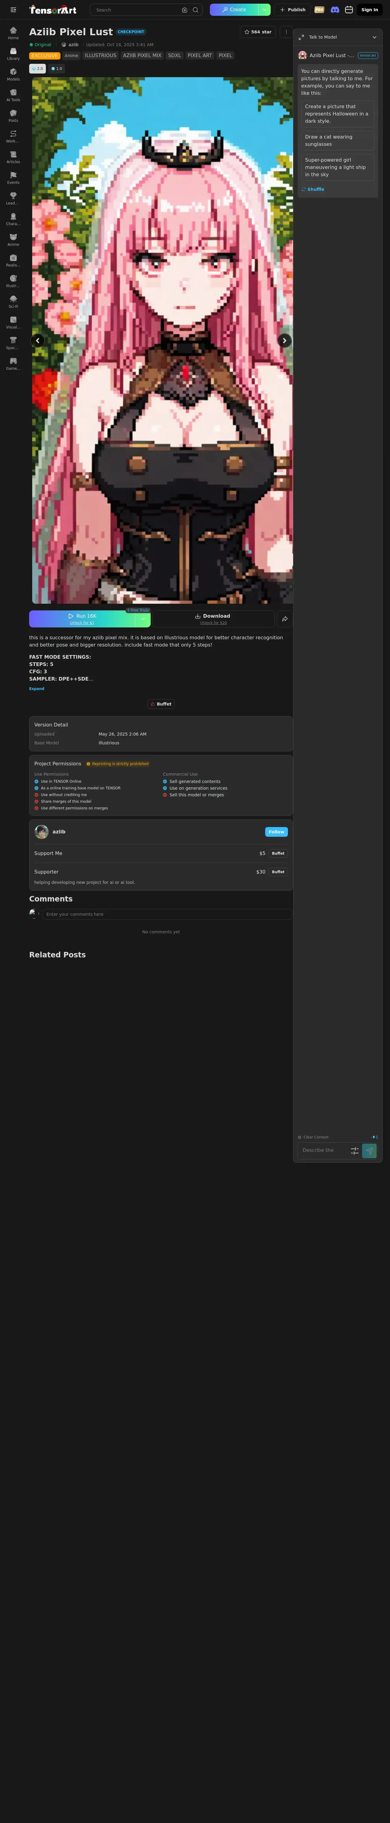
Task: Open the calendar icon in header
Action: 349,10
